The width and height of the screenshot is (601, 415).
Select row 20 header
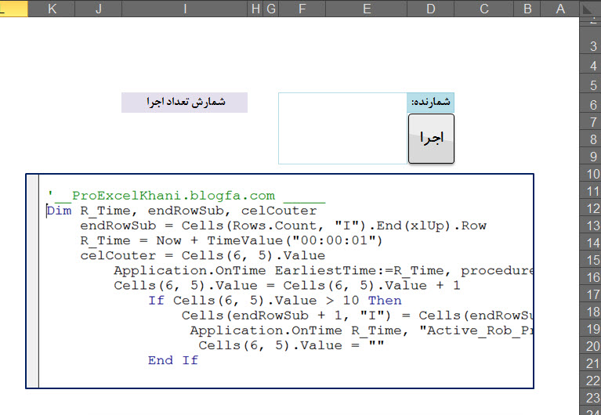(x=592, y=345)
